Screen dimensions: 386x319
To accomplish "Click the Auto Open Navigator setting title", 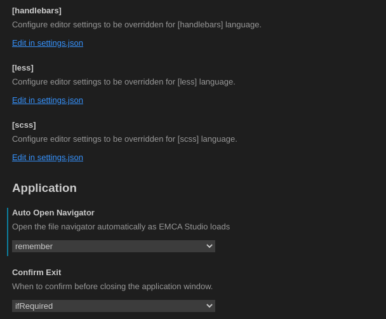I will (x=53, y=213).
